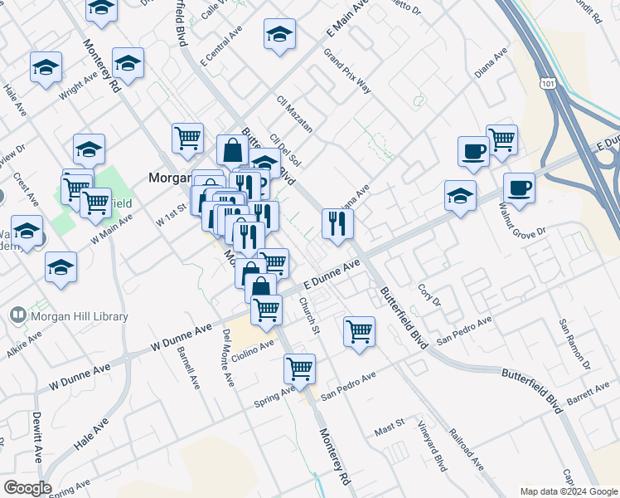The height and width of the screenshot is (498, 620).
Task: Select the school marker left of Wright Ave
Action: pyautogui.click(x=46, y=69)
